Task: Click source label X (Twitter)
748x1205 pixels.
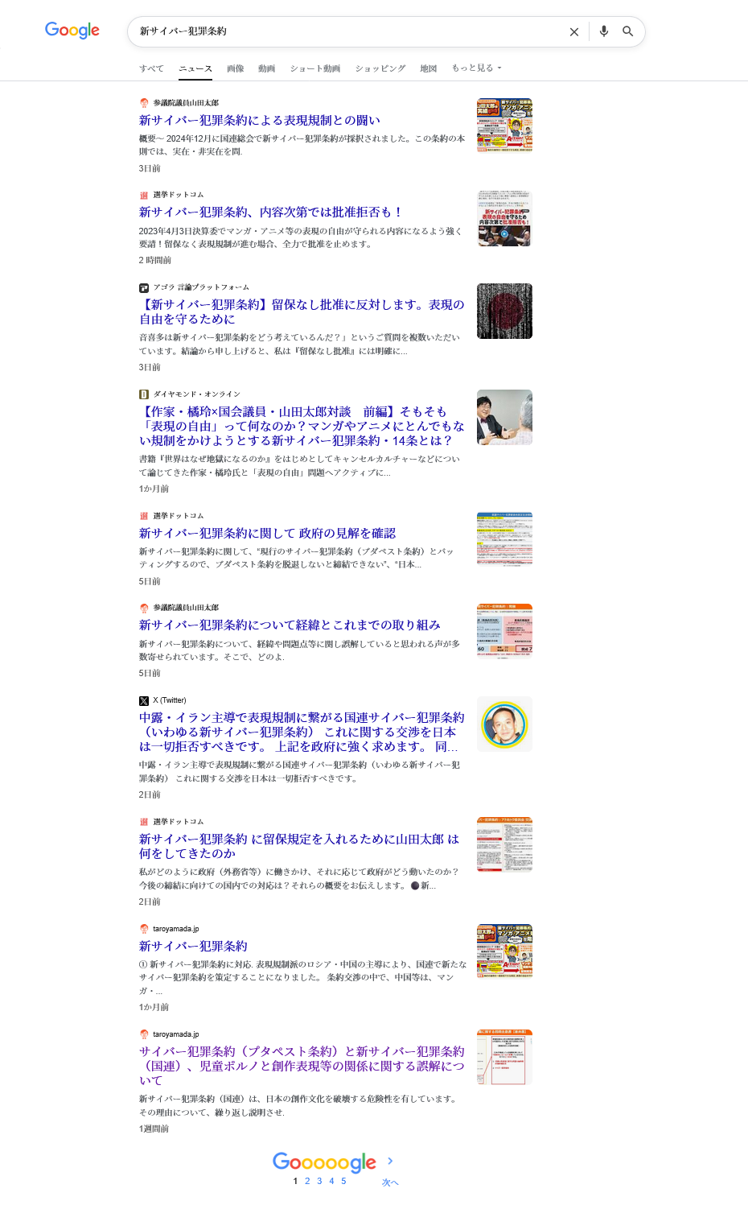Action: (170, 700)
